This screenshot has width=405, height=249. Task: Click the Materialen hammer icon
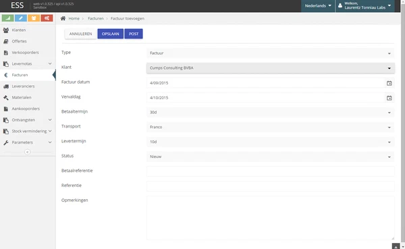click(6, 98)
